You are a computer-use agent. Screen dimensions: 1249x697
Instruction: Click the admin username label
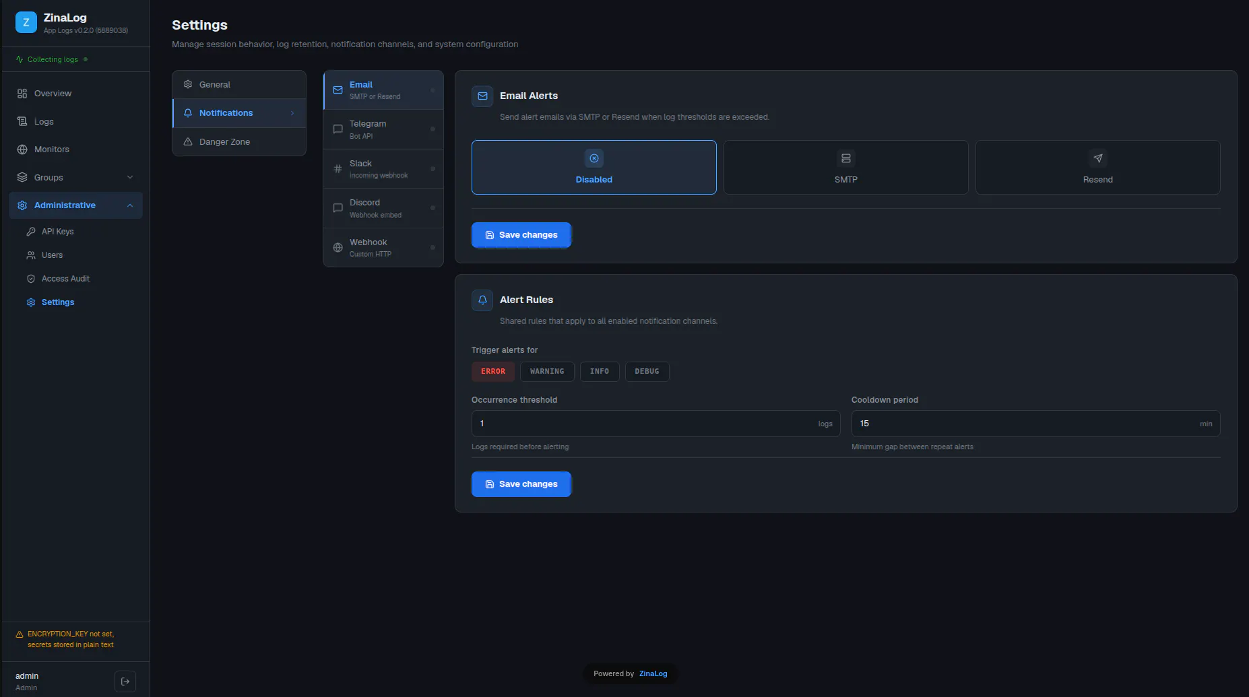[x=27, y=676]
